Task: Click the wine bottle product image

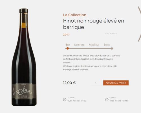Action: coord(24,57)
